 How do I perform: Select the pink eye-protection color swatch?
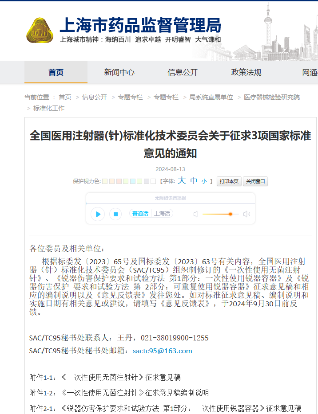point(119,181)
